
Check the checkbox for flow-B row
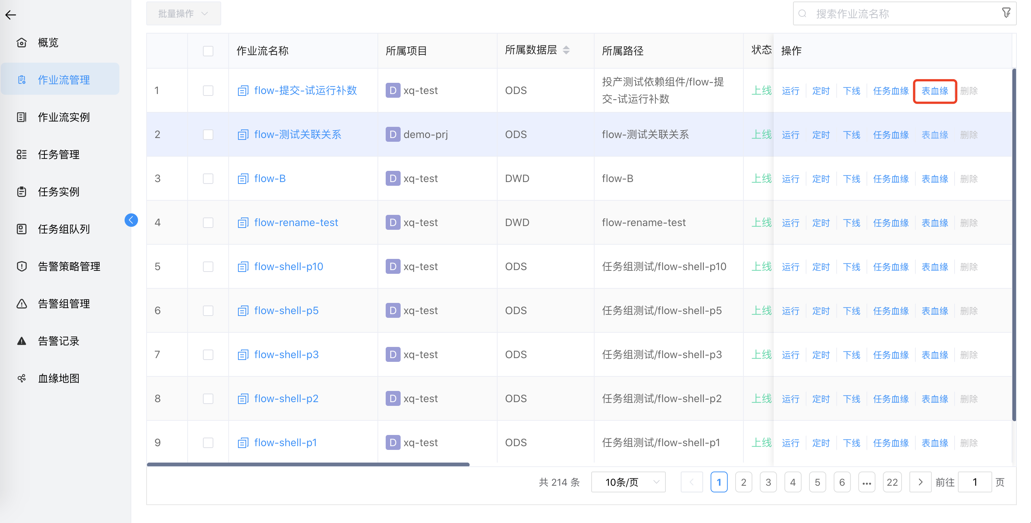click(x=208, y=178)
